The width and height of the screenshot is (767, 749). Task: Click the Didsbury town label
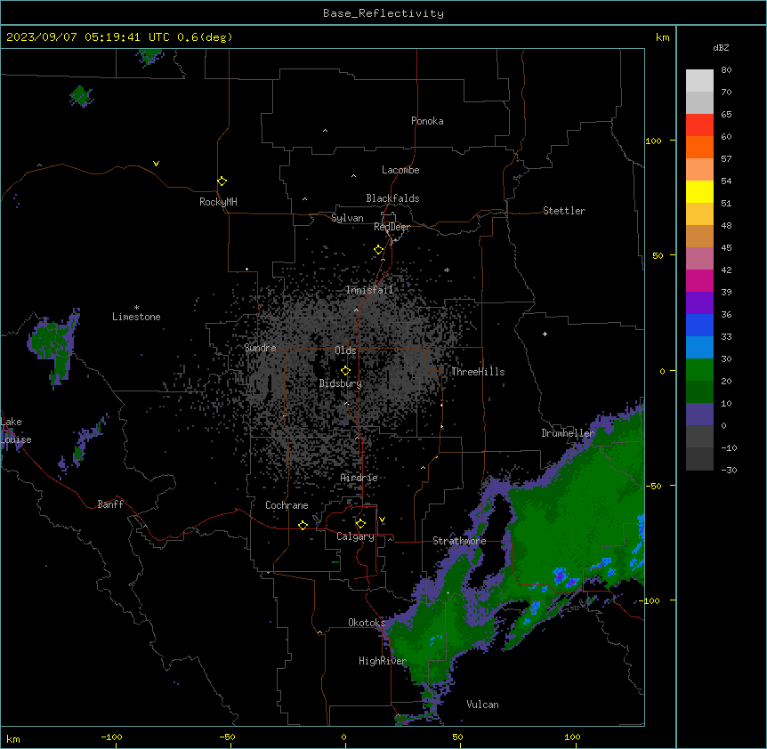coord(341,383)
